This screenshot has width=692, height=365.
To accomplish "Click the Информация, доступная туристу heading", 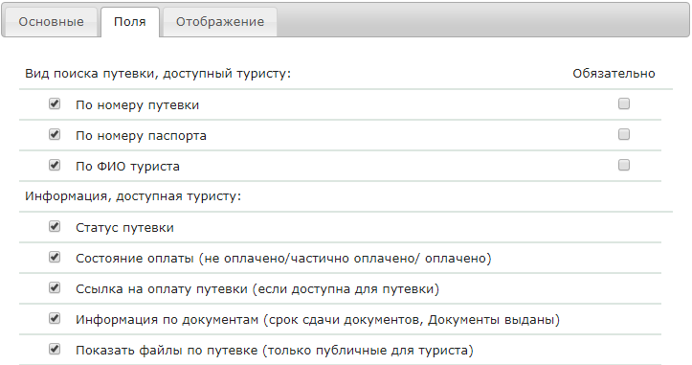I will pyautogui.click(x=133, y=196).
